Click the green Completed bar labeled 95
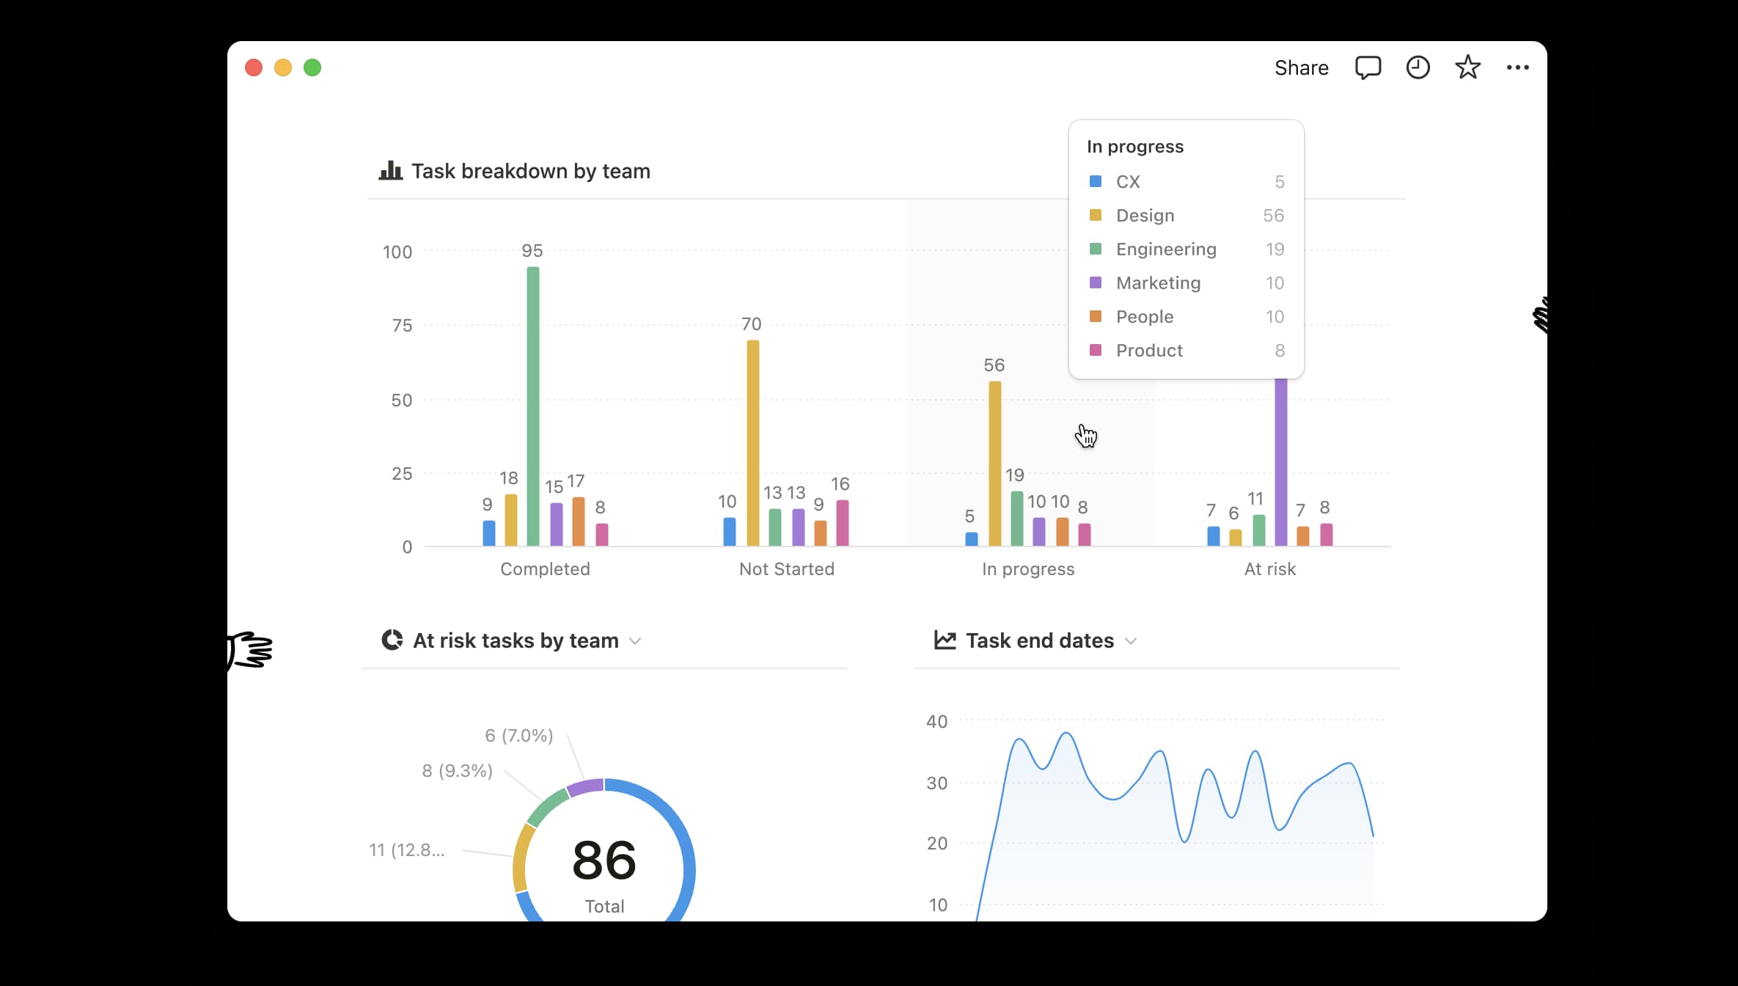The height and width of the screenshot is (986, 1738). (x=533, y=406)
